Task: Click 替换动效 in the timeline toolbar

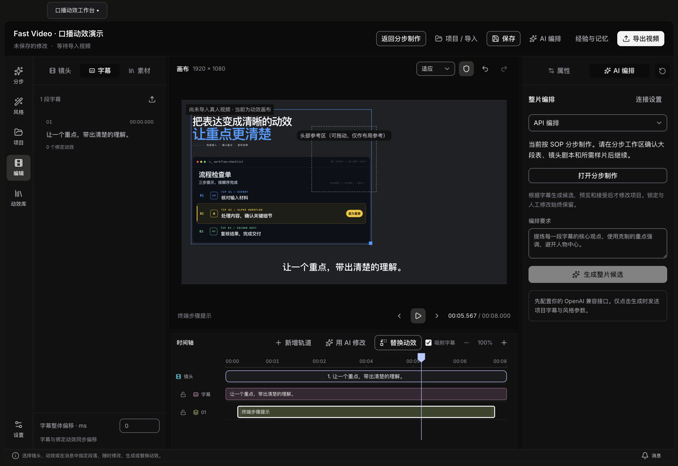Action: click(x=398, y=343)
